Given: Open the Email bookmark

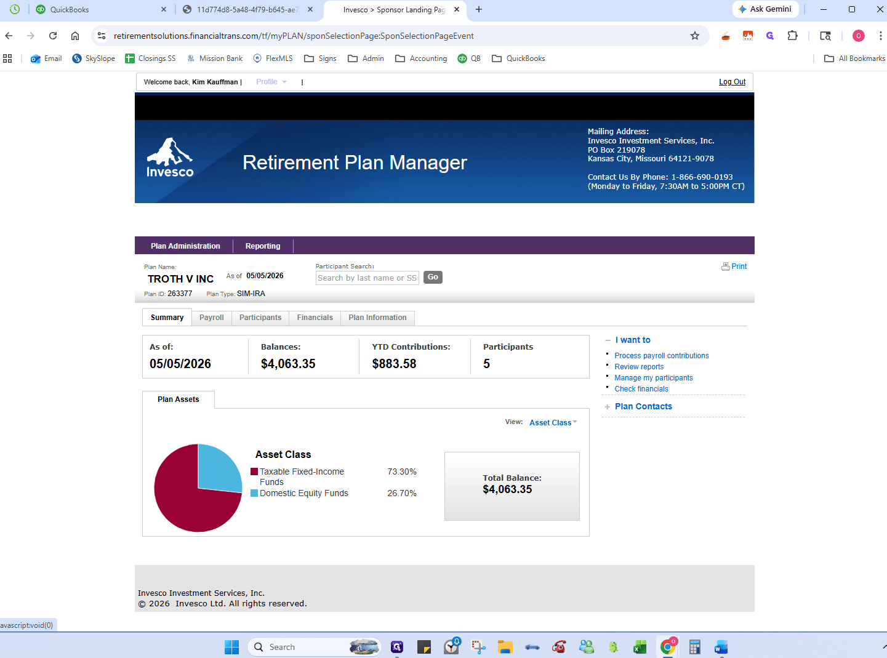Looking at the screenshot, I should pos(46,58).
